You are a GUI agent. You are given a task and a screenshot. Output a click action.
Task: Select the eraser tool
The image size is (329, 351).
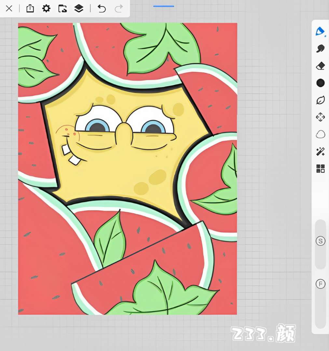321,66
